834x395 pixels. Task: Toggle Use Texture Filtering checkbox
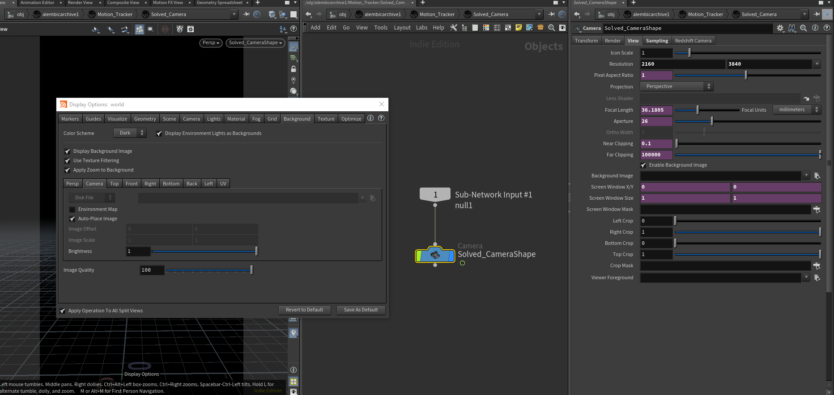pyautogui.click(x=68, y=161)
